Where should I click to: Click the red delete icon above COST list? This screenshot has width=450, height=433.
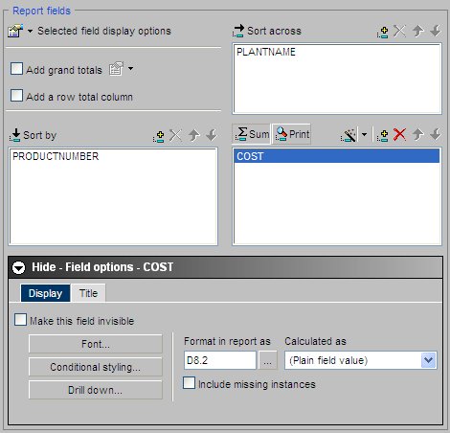point(399,135)
